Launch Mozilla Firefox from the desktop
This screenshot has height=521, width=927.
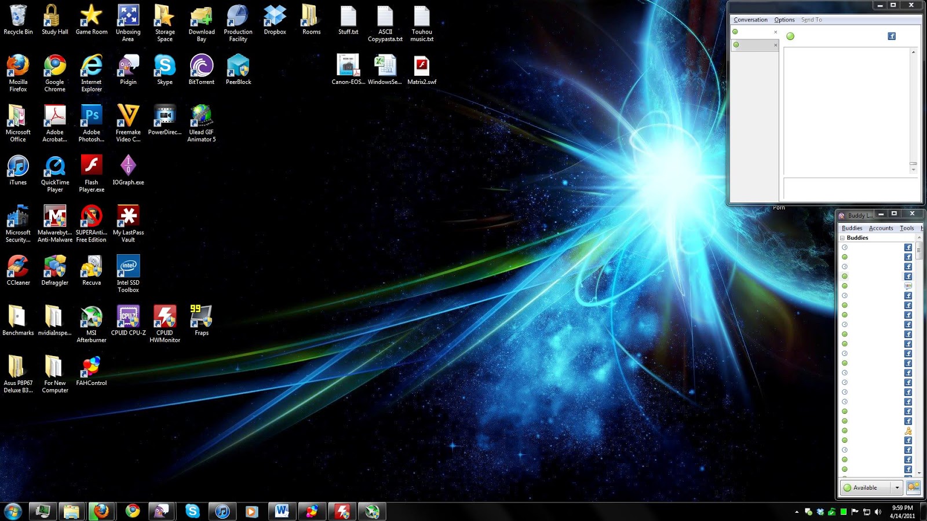(18, 74)
